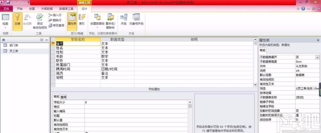Open the quick access toolbar customize dropdown
The height and width of the screenshot is (133, 321).
[x=28, y=2]
